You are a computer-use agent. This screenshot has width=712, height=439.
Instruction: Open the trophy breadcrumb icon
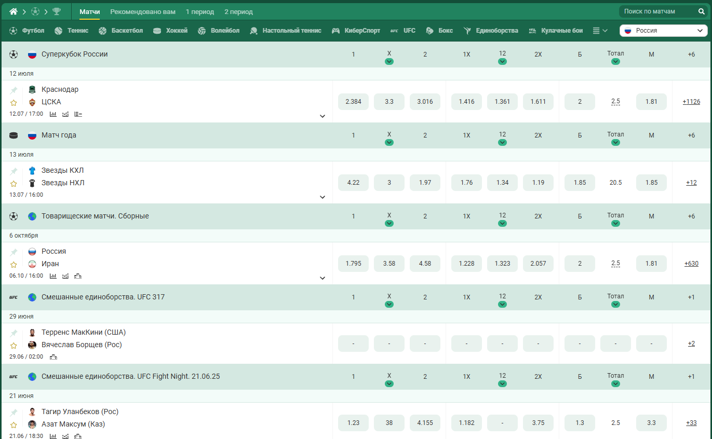point(57,11)
